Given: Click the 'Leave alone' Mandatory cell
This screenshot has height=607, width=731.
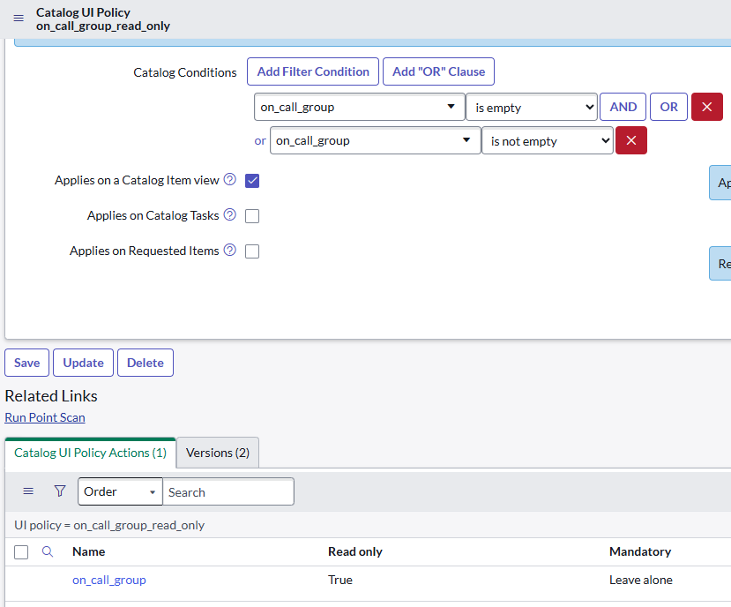Looking at the screenshot, I should (x=641, y=580).
